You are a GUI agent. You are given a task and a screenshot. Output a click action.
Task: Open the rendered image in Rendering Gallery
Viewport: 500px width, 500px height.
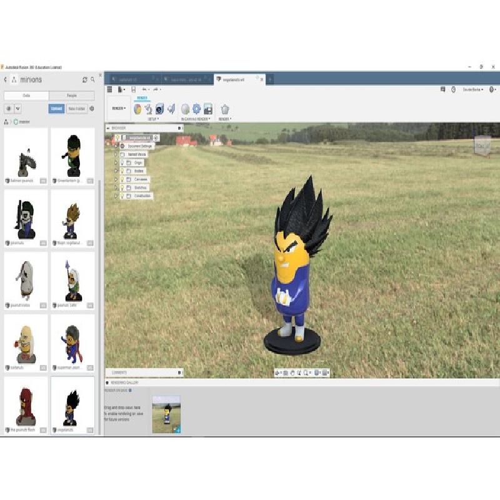tap(166, 414)
